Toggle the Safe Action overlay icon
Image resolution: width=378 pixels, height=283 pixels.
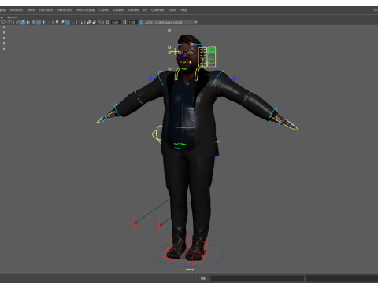[x=5, y=22]
